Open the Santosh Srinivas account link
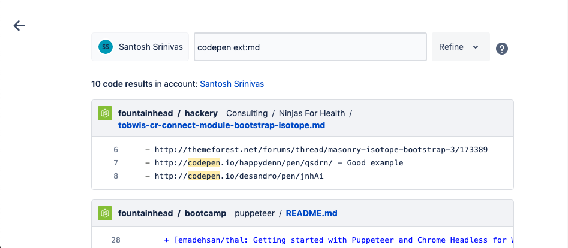 [232, 84]
